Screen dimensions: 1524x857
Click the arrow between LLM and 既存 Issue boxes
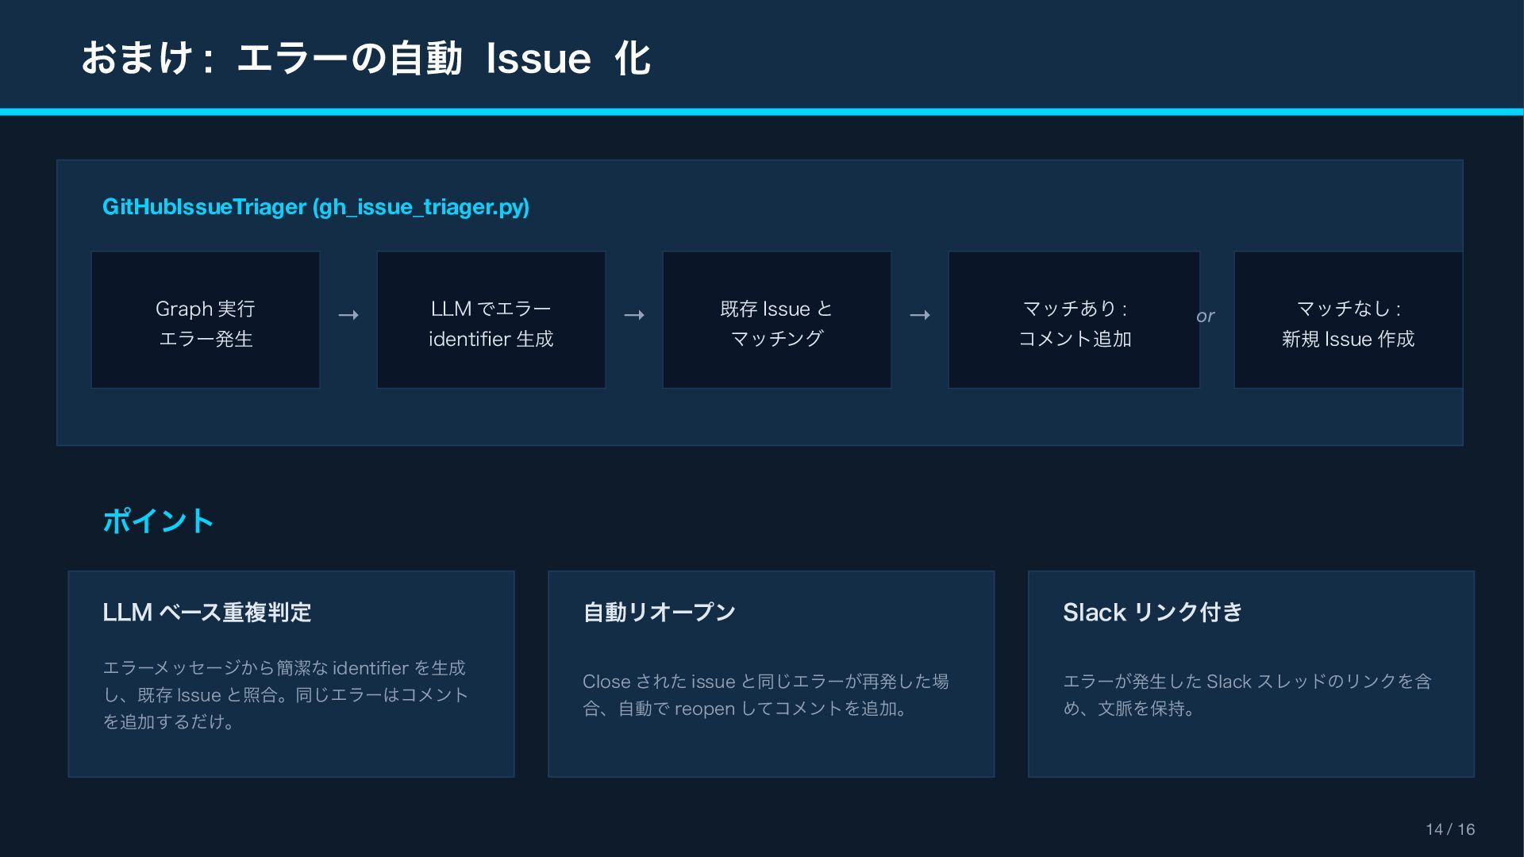[x=634, y=316]
